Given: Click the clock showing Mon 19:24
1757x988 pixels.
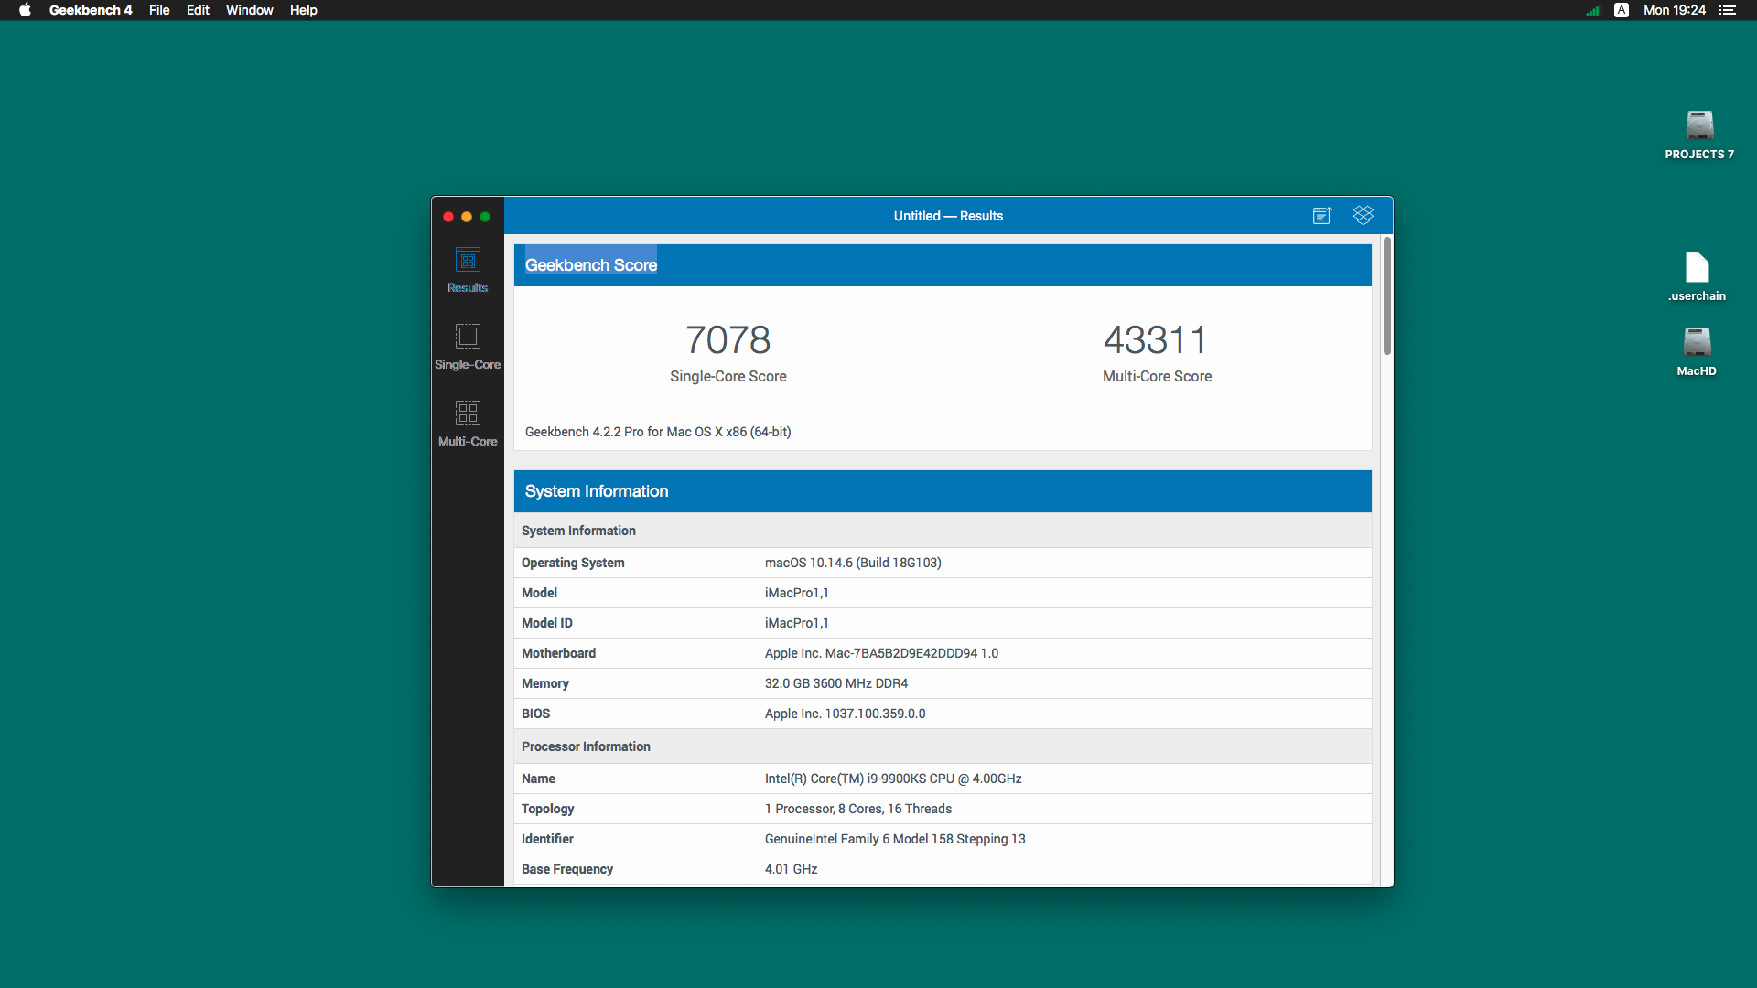Looking at the screenshot, I should 1674,10.
